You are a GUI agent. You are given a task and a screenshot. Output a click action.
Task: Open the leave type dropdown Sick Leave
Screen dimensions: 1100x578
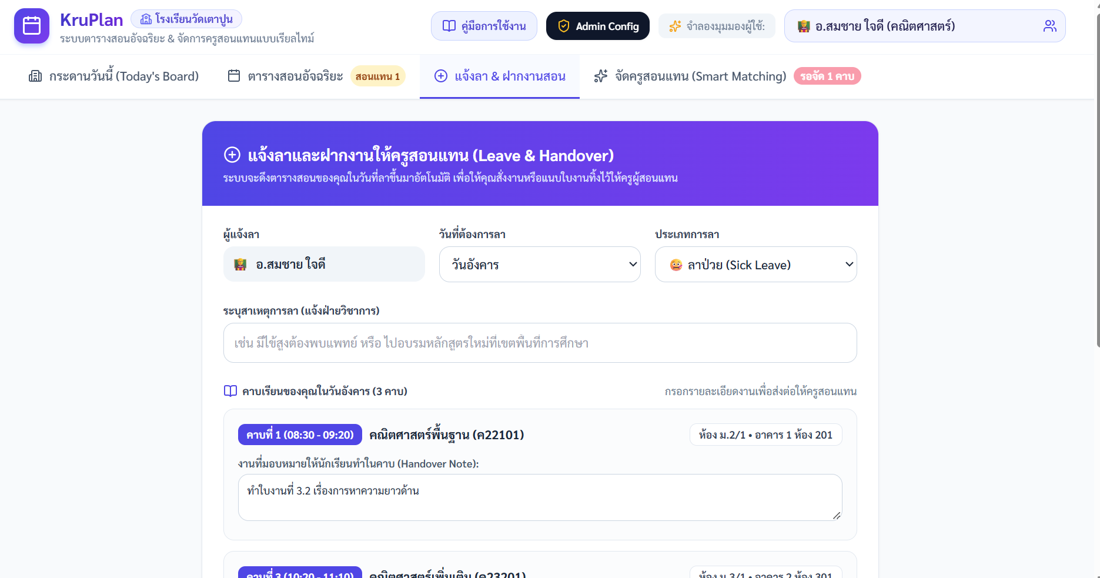tap(756, 265)
